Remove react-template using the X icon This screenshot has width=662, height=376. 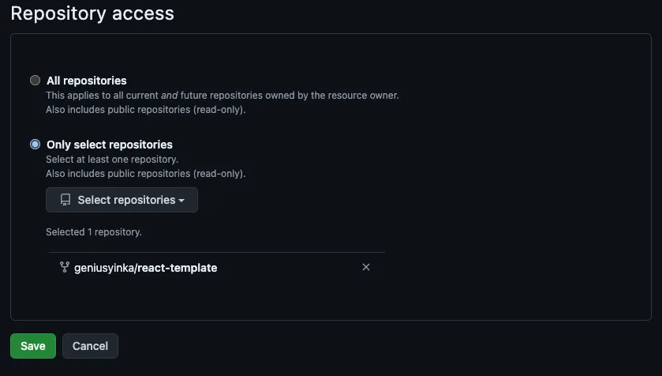coord(365,267)
